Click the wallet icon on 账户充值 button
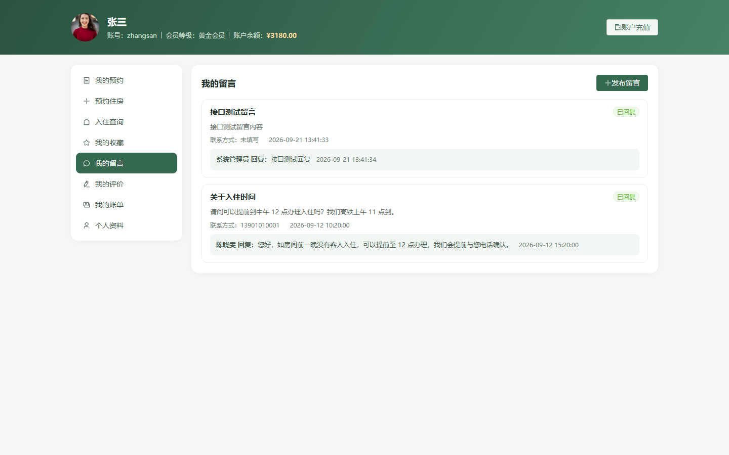729x455 pixels. (x=618, y=27)
